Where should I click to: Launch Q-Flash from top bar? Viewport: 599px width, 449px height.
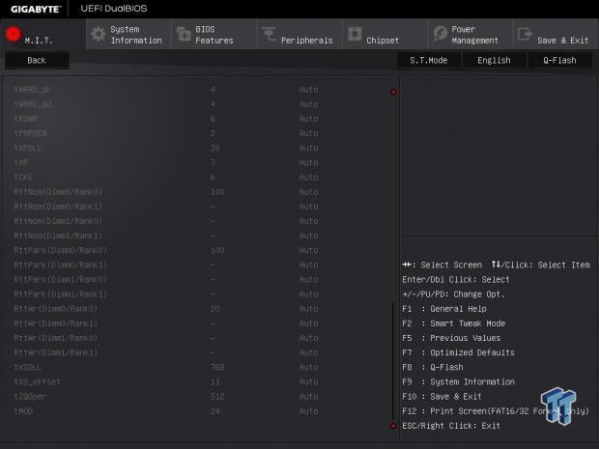point(559,60)
